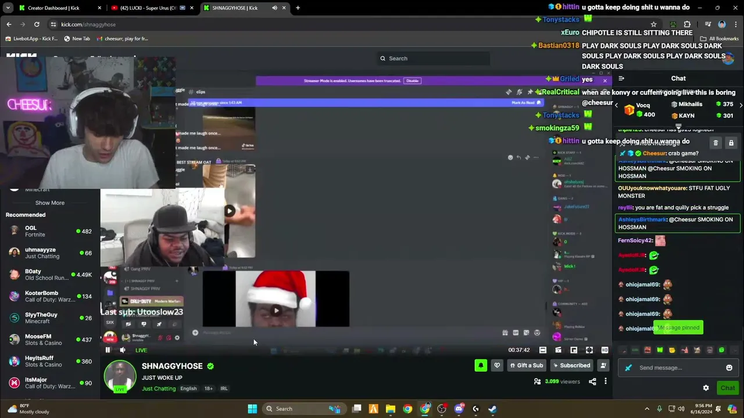
Task: Open the tab search dropdown
Action: coord(8,8)
